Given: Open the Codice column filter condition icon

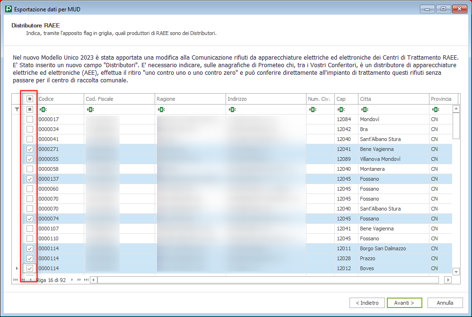Looking at the screenshot, I should pos(43,109).
